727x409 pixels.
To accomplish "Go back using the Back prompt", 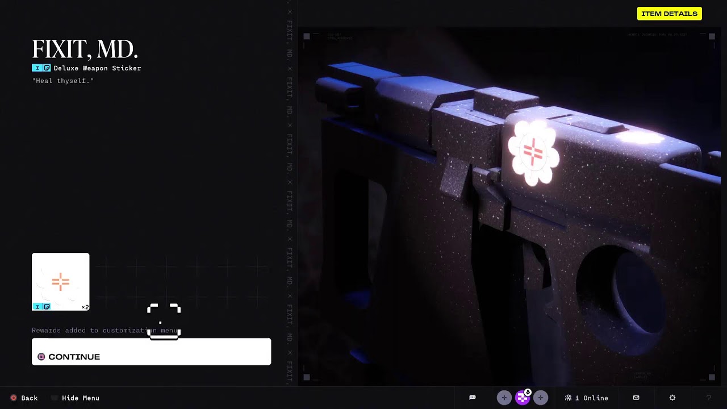I will pyautogui.click(x=24, y=398).
